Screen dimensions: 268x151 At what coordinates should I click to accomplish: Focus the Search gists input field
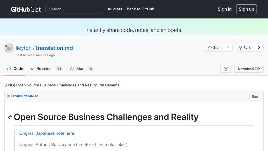pos(74,9)
